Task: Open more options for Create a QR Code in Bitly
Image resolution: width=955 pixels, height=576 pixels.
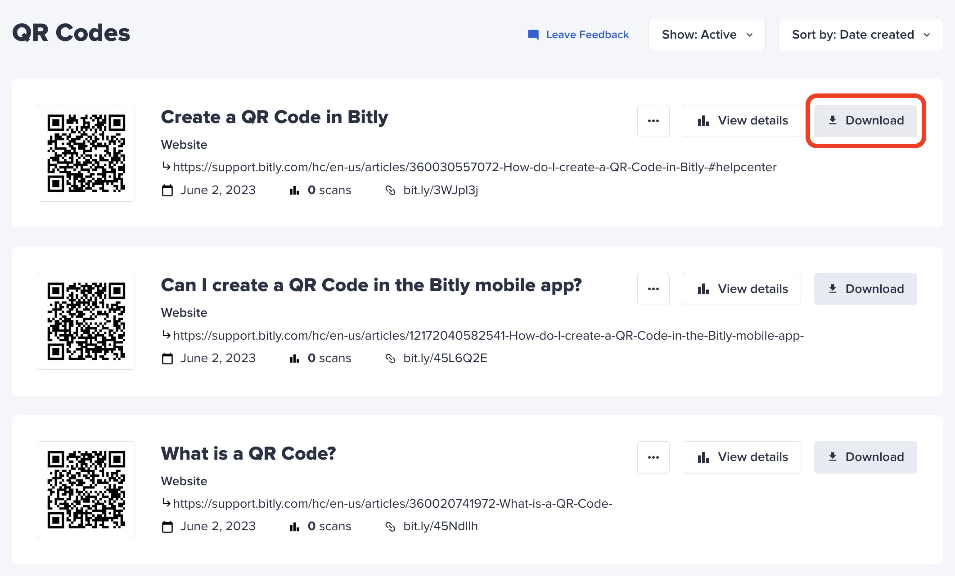Action: click(653, 120)
